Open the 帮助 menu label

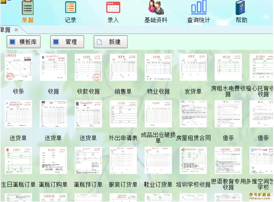(241, 20)
